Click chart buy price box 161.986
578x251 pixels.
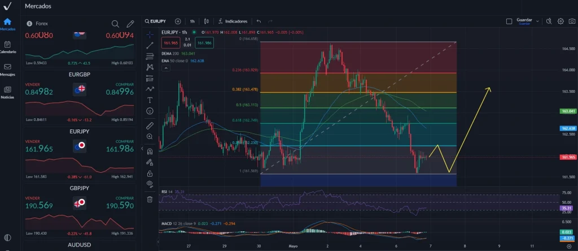[x=204, y=43]
